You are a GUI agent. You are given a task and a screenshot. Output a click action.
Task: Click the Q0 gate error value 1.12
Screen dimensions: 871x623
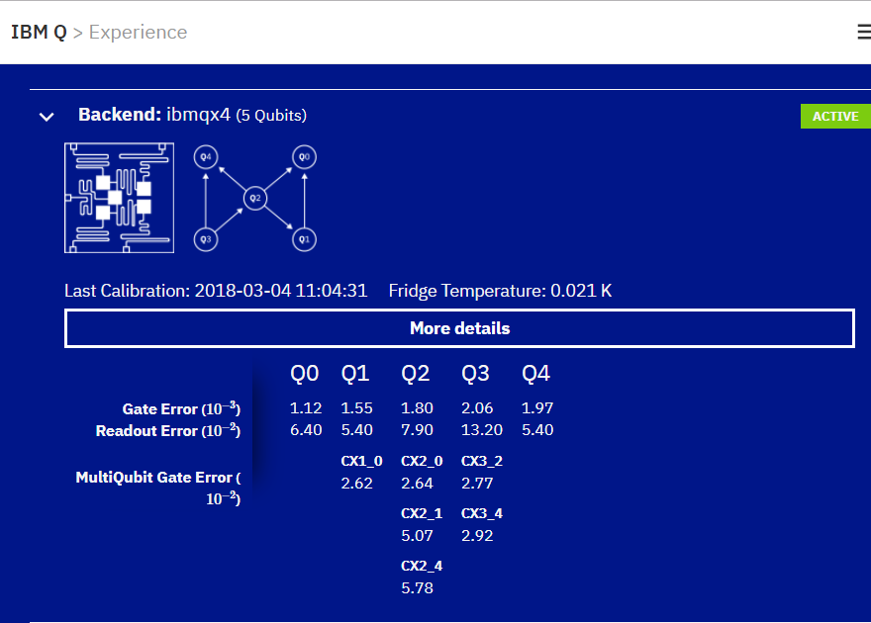[x=306, y=408]
